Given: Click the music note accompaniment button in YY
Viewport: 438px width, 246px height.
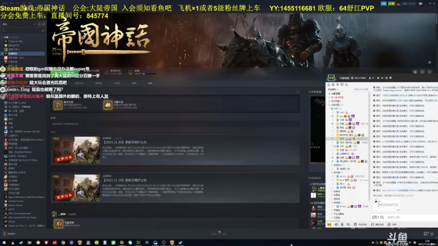Looking at the screenshot, I should [x=377, y=224].
